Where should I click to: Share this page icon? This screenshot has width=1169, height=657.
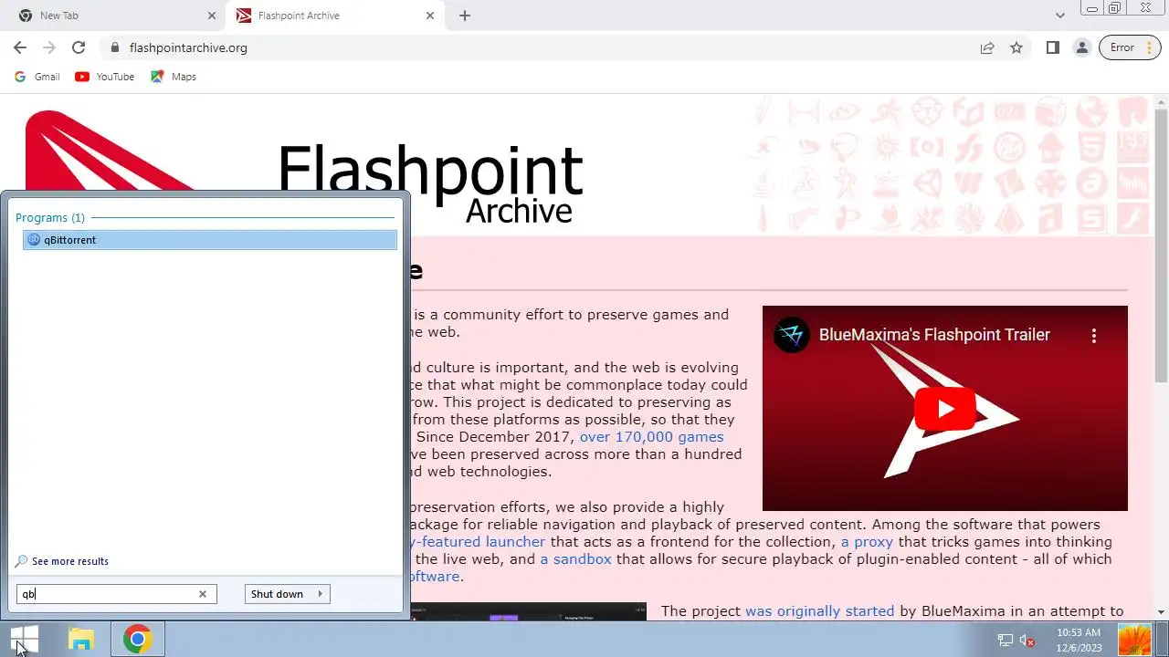(x=987, y=47)
